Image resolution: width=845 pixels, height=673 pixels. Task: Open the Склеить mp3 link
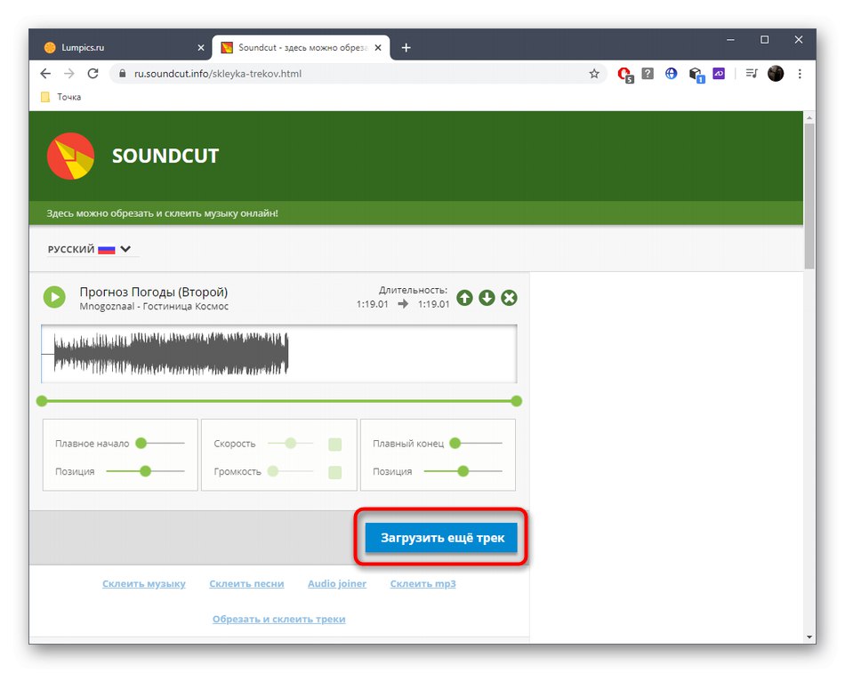click(x=423, y=583)
